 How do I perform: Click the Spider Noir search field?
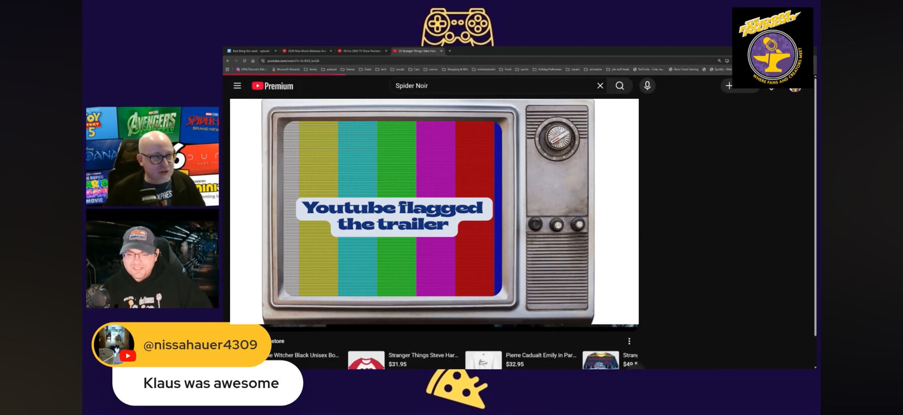point(492,86)
